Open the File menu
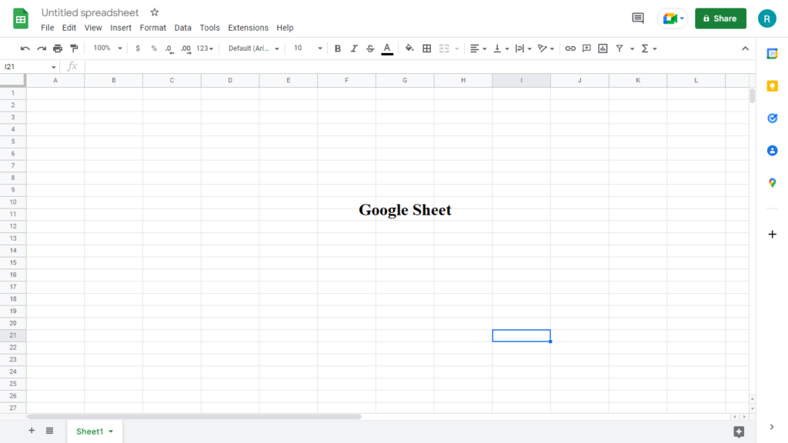 (x=47, y=28)
